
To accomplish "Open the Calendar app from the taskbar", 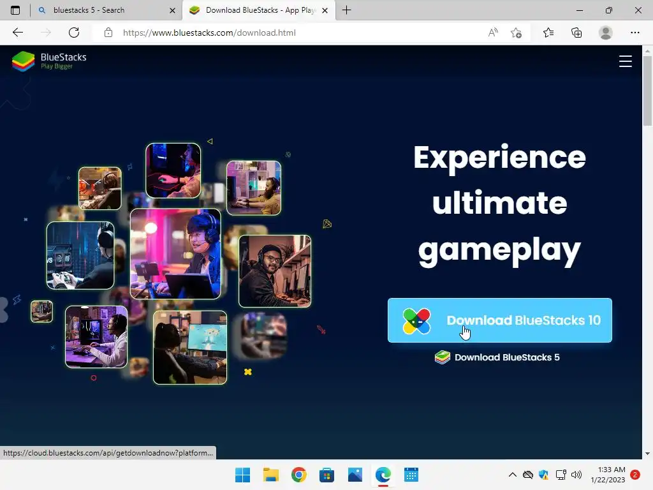I will (x=411, y=475).
